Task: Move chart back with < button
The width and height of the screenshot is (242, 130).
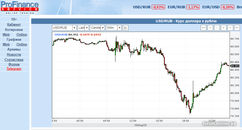Action: 210,28
